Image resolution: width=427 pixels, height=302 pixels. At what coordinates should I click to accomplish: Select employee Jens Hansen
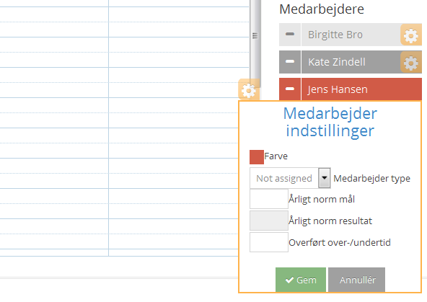(x=361, y=89)
